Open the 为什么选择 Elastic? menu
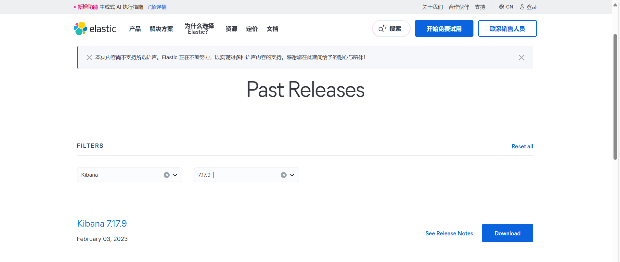Viewport: 620px width, 262px height. (199, 29)
